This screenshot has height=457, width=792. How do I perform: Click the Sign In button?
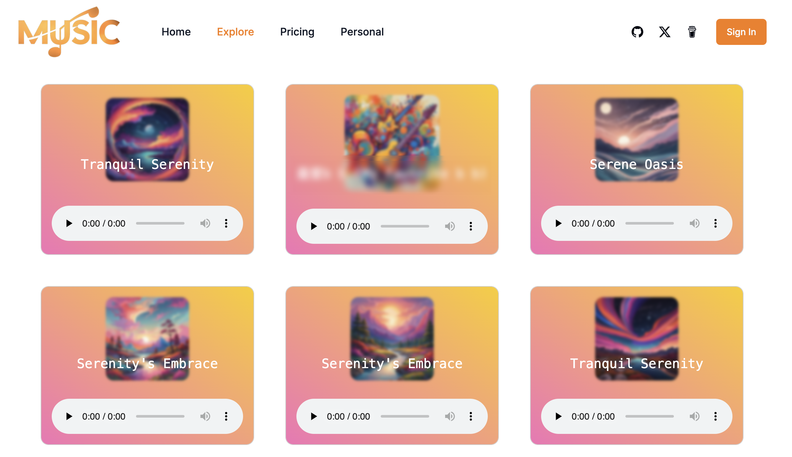click(741, 32)
